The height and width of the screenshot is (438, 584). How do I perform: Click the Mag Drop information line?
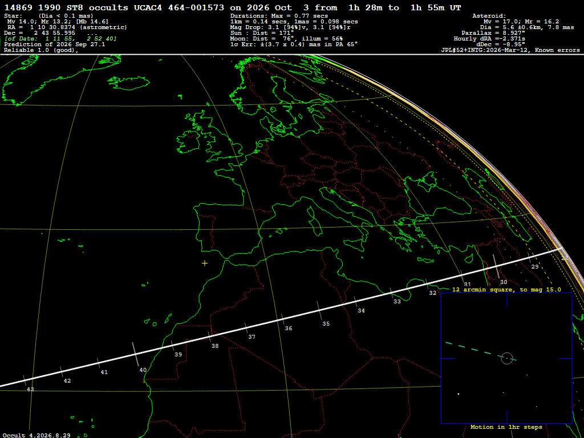(x=290, y=27)
